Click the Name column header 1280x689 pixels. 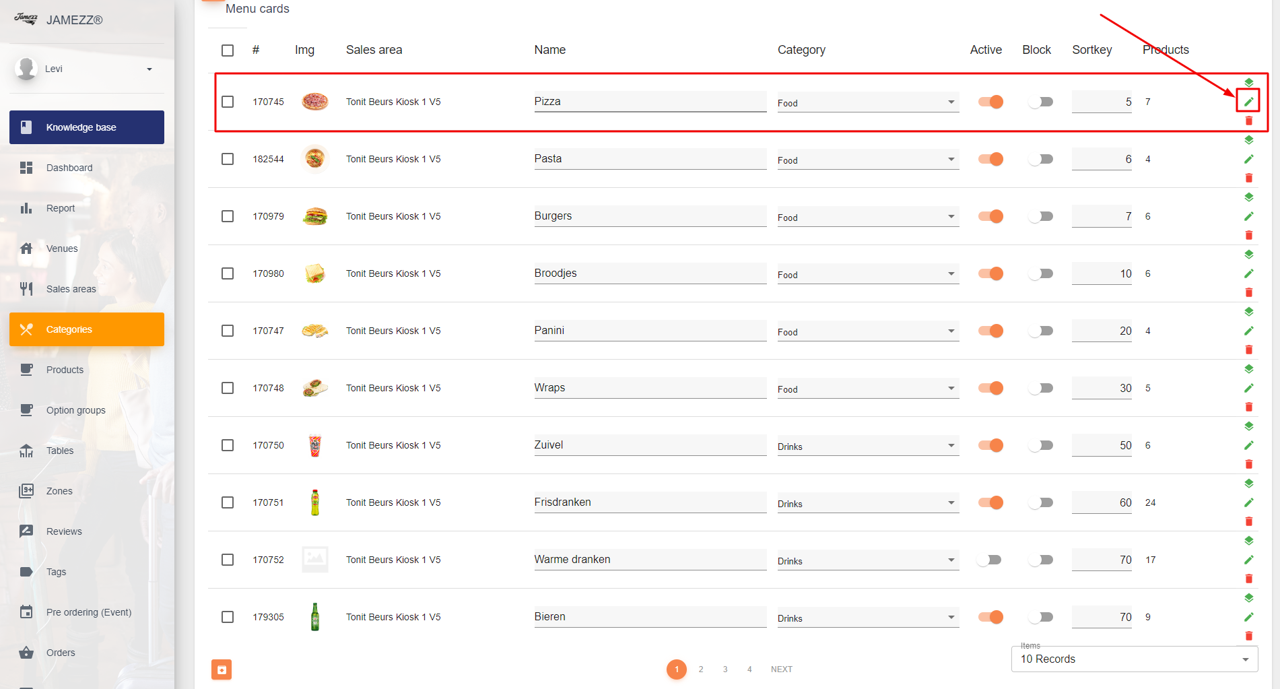(550, 50)
